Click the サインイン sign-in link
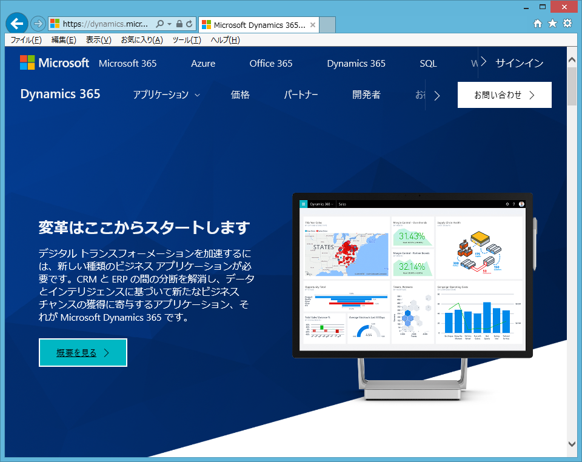This screenshot has height=462, width=582. (x=520, y=64)
